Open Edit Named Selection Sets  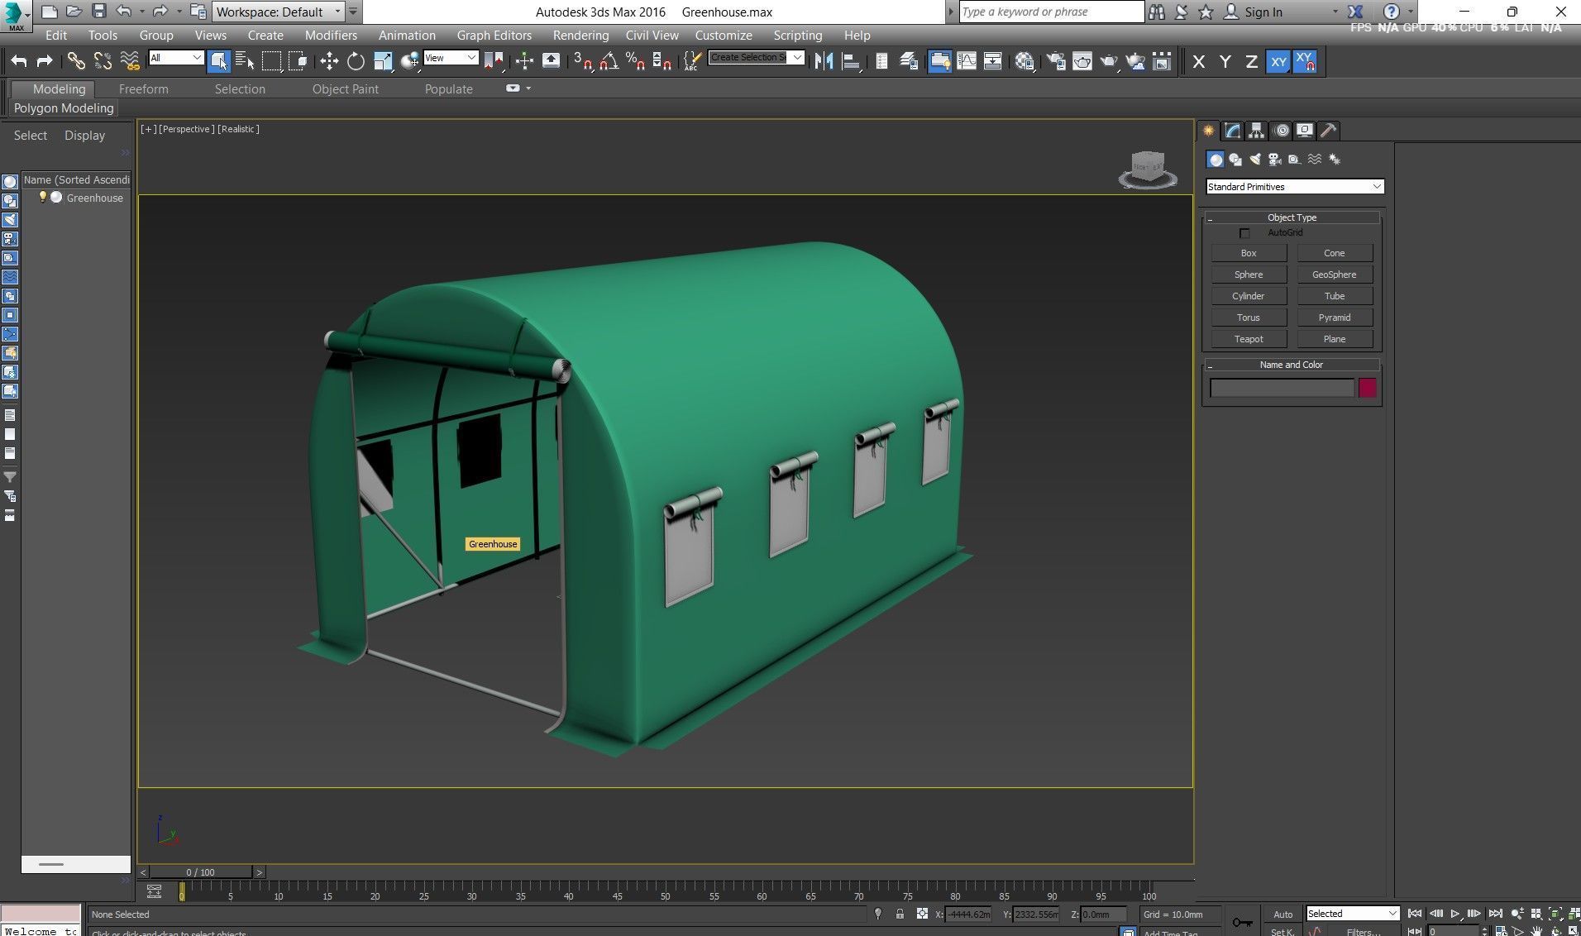click(693, 61)
